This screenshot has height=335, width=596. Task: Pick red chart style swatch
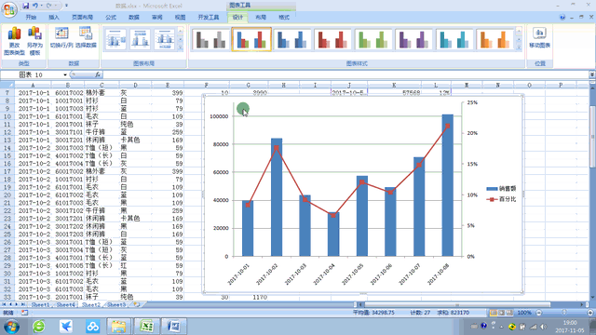click(x=332, y=39)
